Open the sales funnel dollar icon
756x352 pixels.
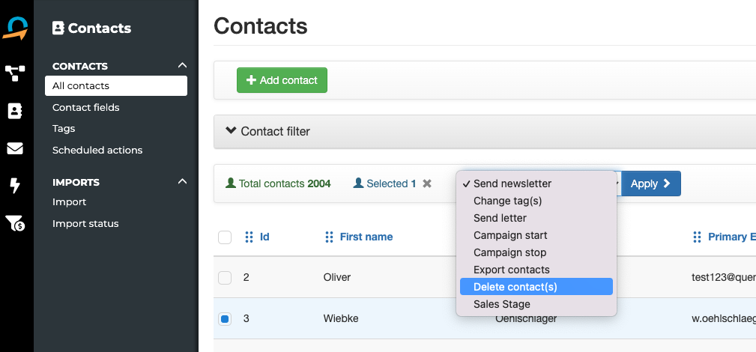pos(15,222)
